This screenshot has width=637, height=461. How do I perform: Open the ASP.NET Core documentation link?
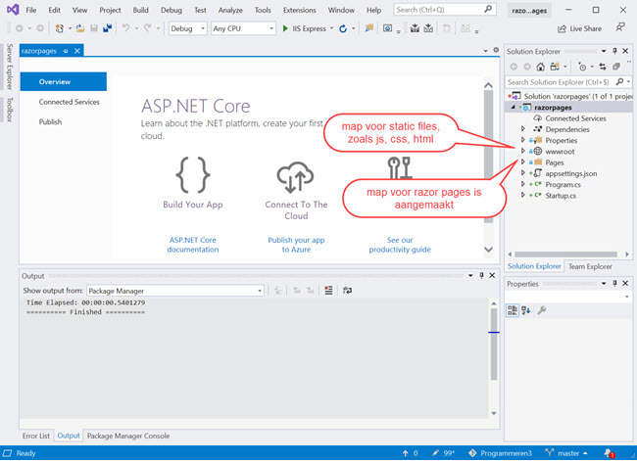coord(192,245)
